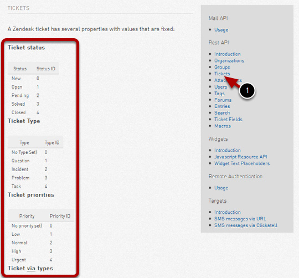Open Targets Introduction link
This screenshot has width=299, height=278.
click(x=228, y=212)
